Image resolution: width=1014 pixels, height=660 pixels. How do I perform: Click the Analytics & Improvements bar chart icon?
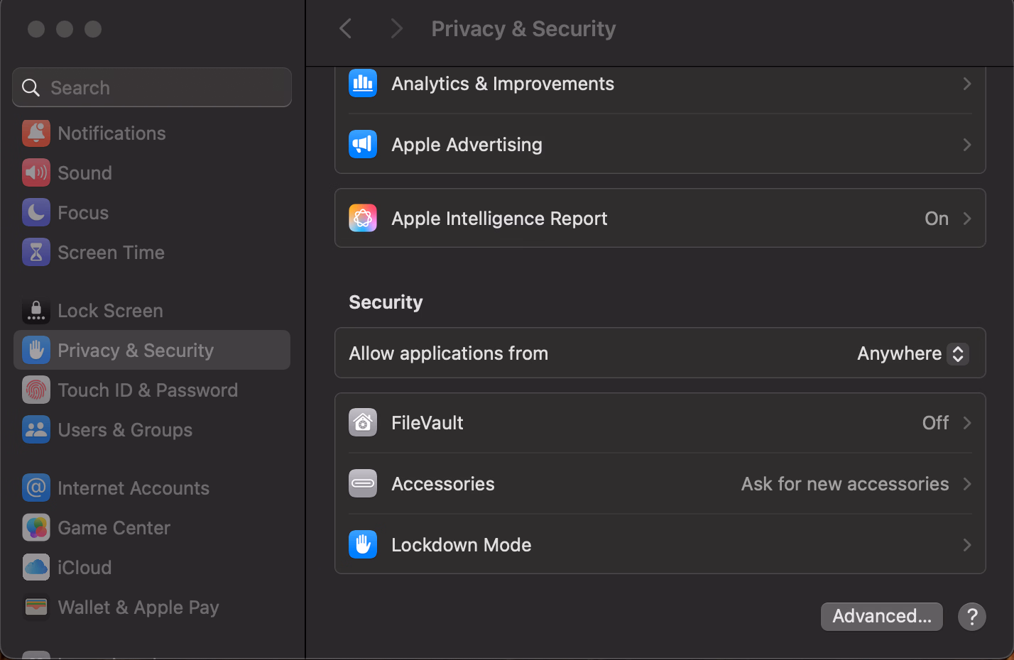(x=363, y=84)
